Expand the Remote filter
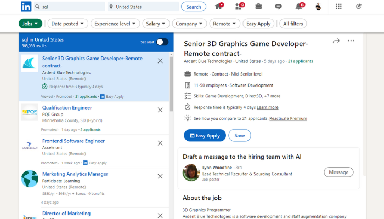This screenshot has height=219, width=384. pos(224,24)
